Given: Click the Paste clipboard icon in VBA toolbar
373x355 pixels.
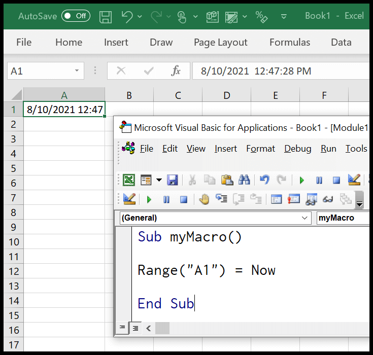Looking at the screenshot, I should click(x=227, y=180).
